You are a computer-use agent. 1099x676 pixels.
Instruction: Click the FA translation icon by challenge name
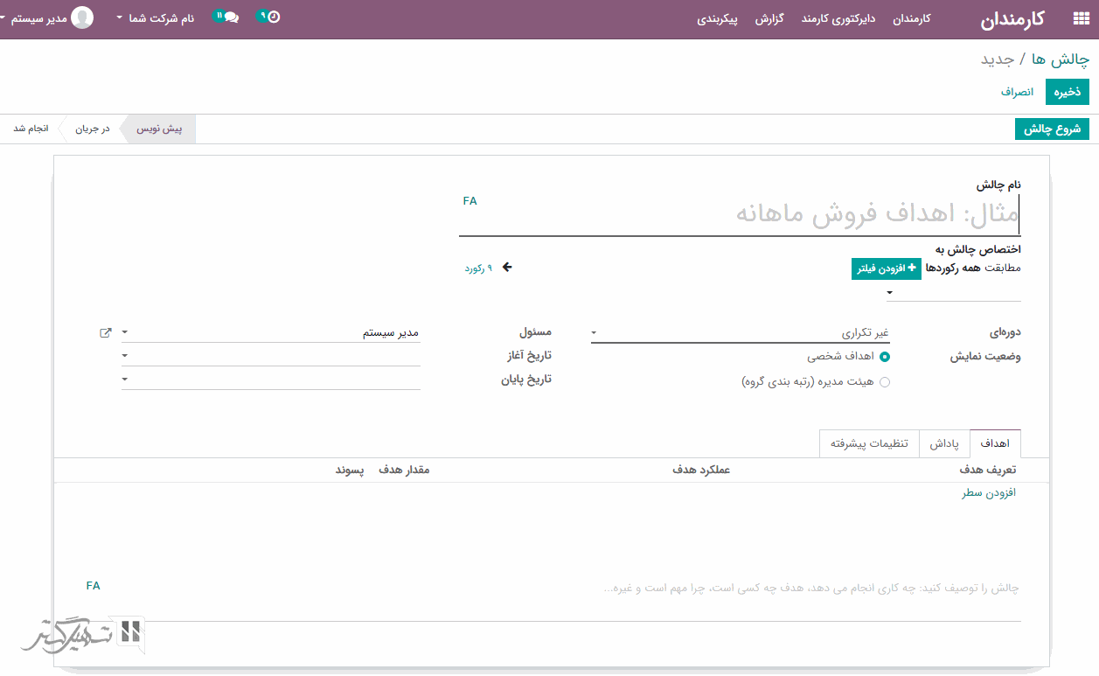470,201
